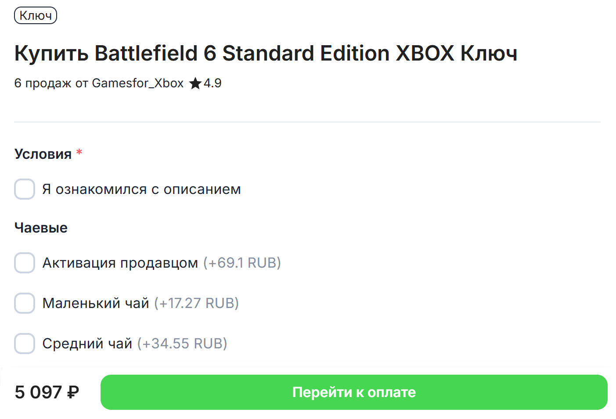This screenshot has height=419, width=616.
Task: Open seller profile Gamesfor_Xbox
Action: click(x=137, y=83)
